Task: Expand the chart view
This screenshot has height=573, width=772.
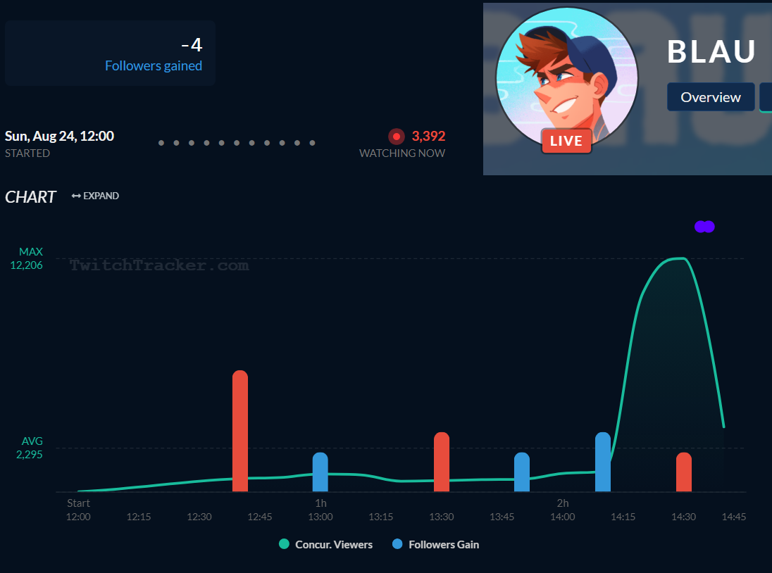Action: [x=95, y=196]
